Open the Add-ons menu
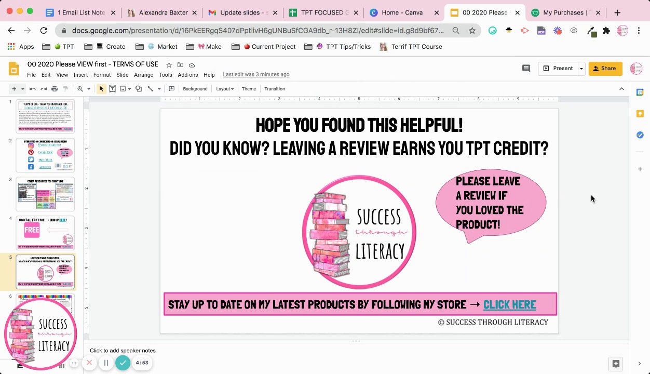This screenshot has height=374, width=650. click(x=188, y=75)
